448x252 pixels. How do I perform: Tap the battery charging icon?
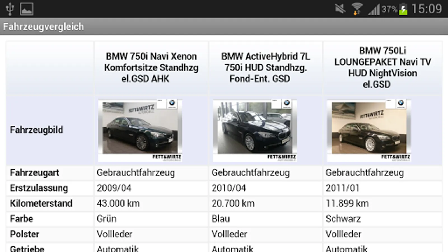pyautogui.click(x=403, y=9)
